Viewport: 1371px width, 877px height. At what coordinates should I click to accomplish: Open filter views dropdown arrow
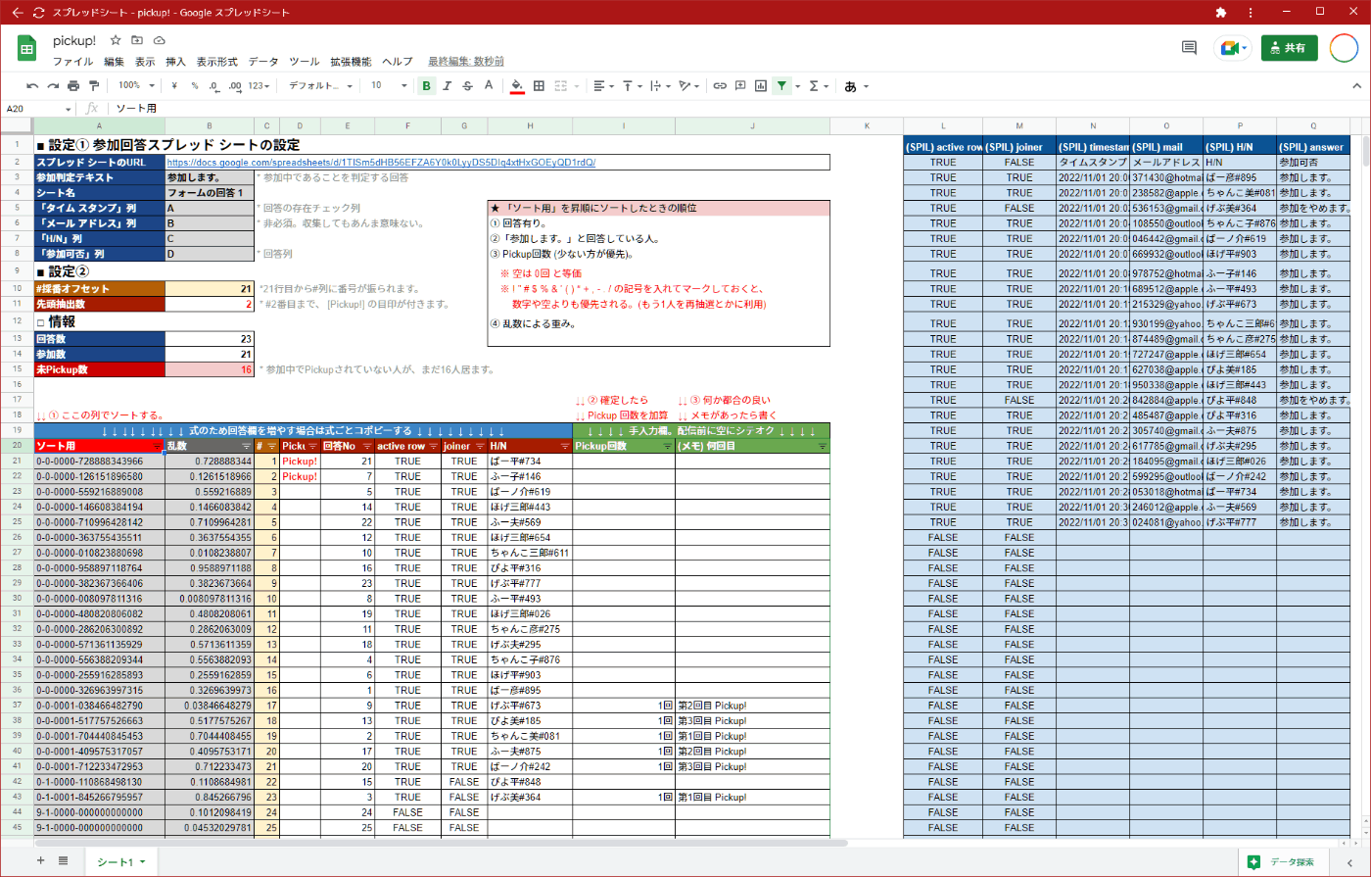797,86
